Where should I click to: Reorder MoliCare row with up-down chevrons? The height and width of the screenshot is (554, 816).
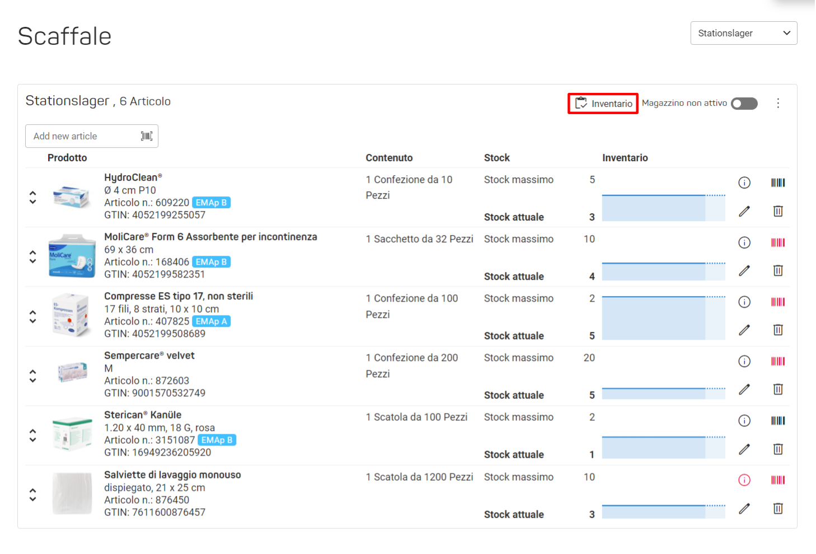pyautogui.click(x=32, y=257)
